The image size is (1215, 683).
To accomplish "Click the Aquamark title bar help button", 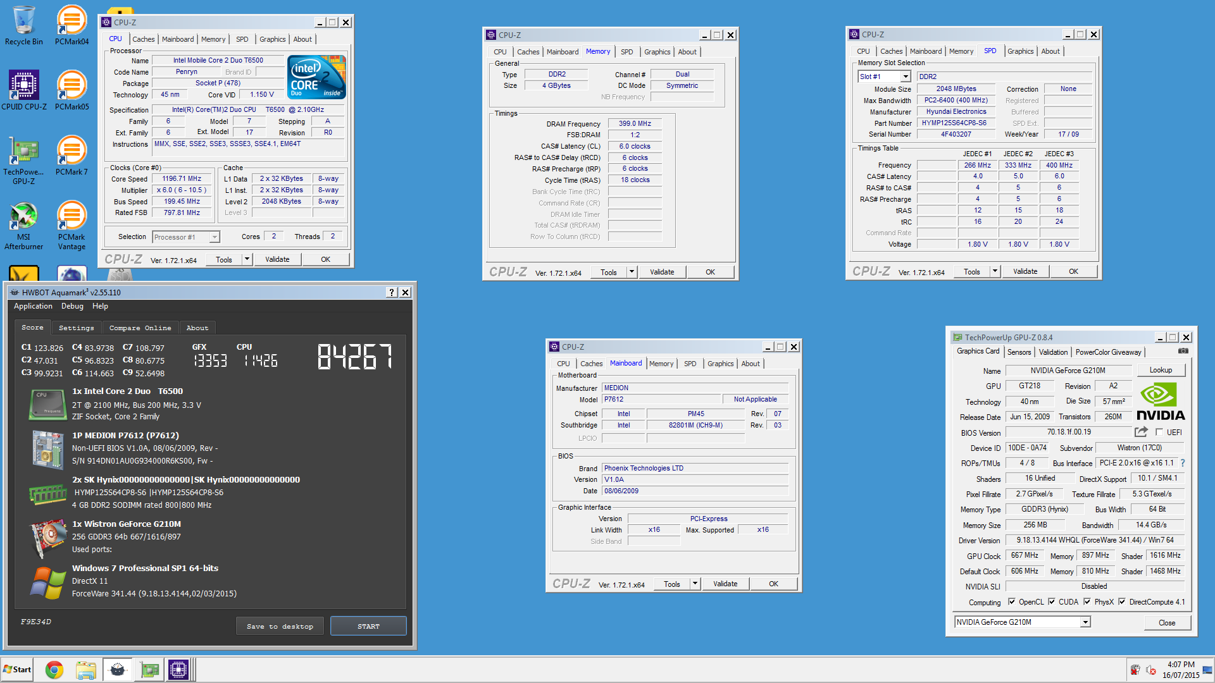I will [392, 292].
